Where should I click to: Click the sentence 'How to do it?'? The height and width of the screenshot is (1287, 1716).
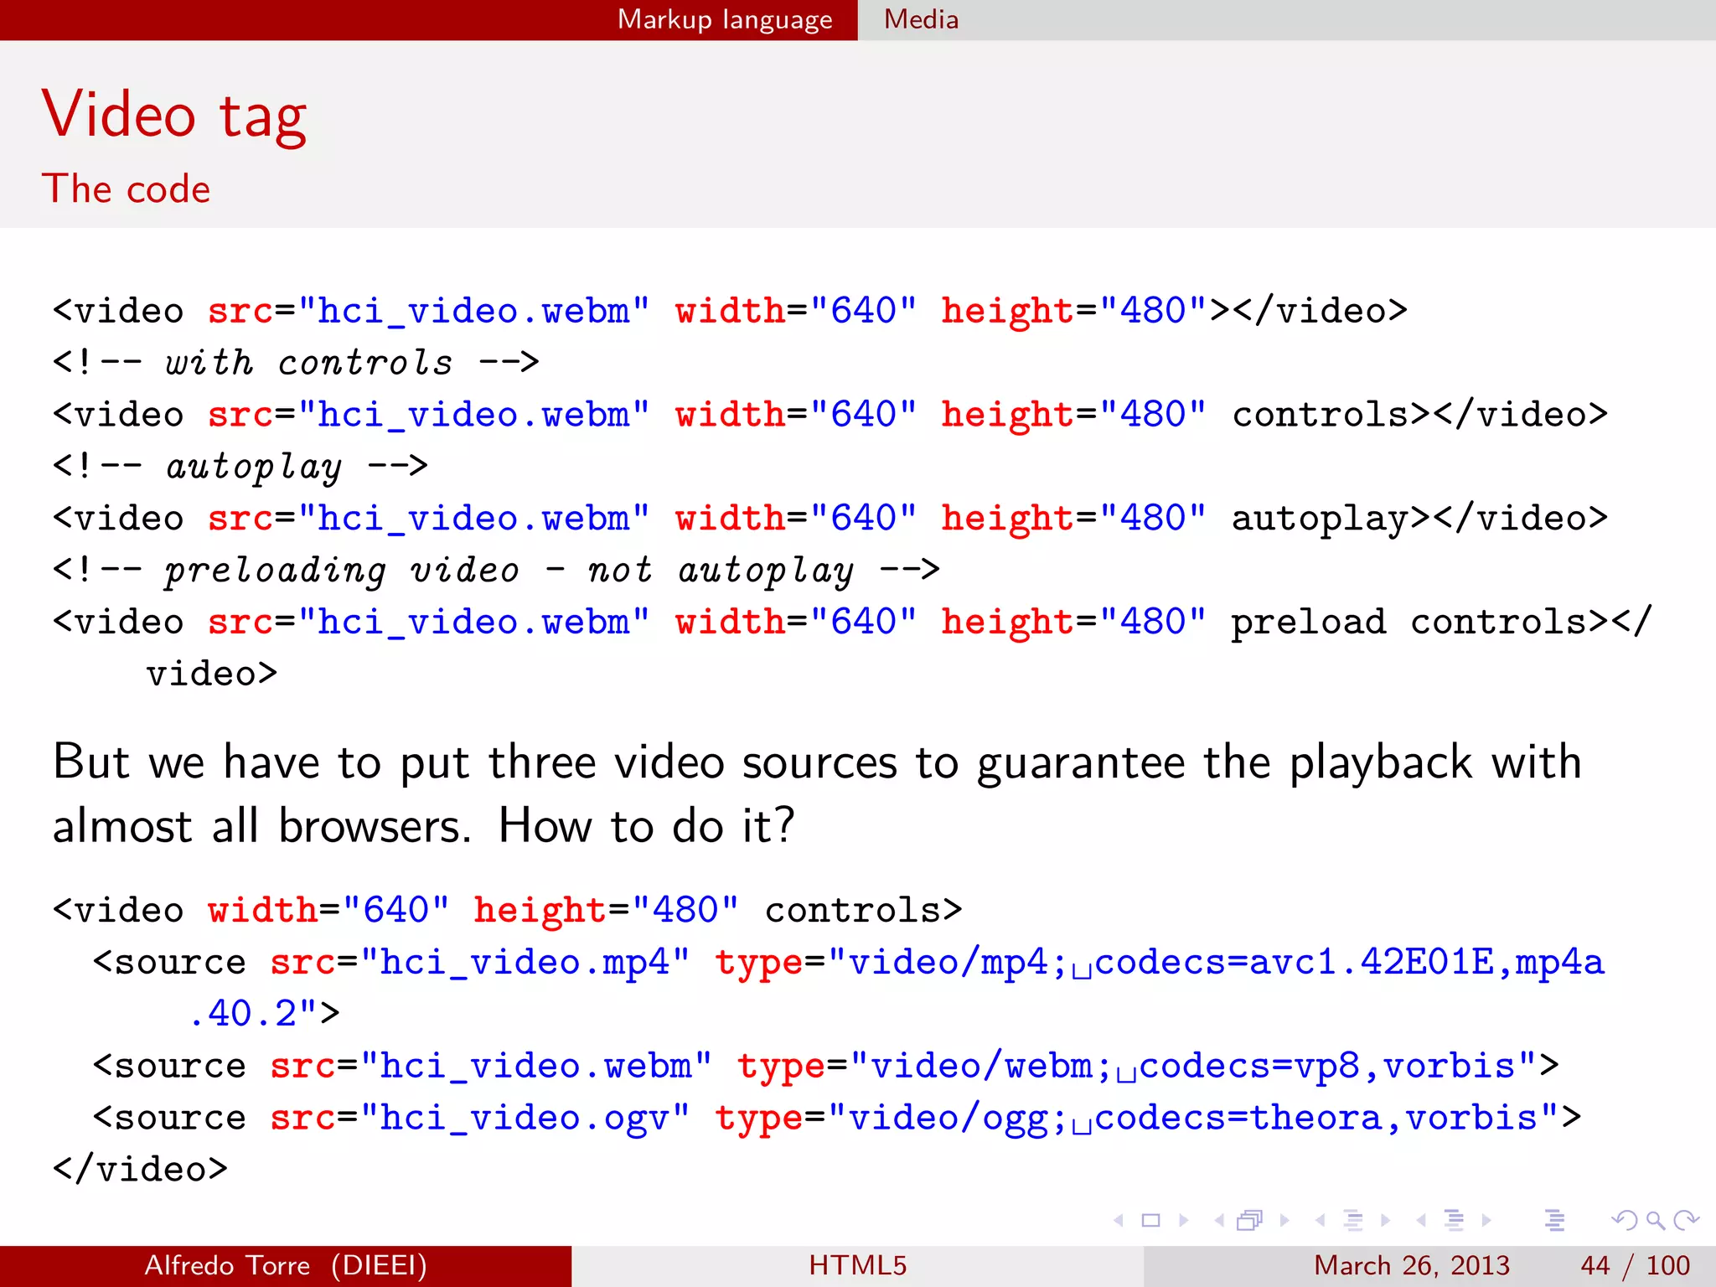tap(646, 825)
